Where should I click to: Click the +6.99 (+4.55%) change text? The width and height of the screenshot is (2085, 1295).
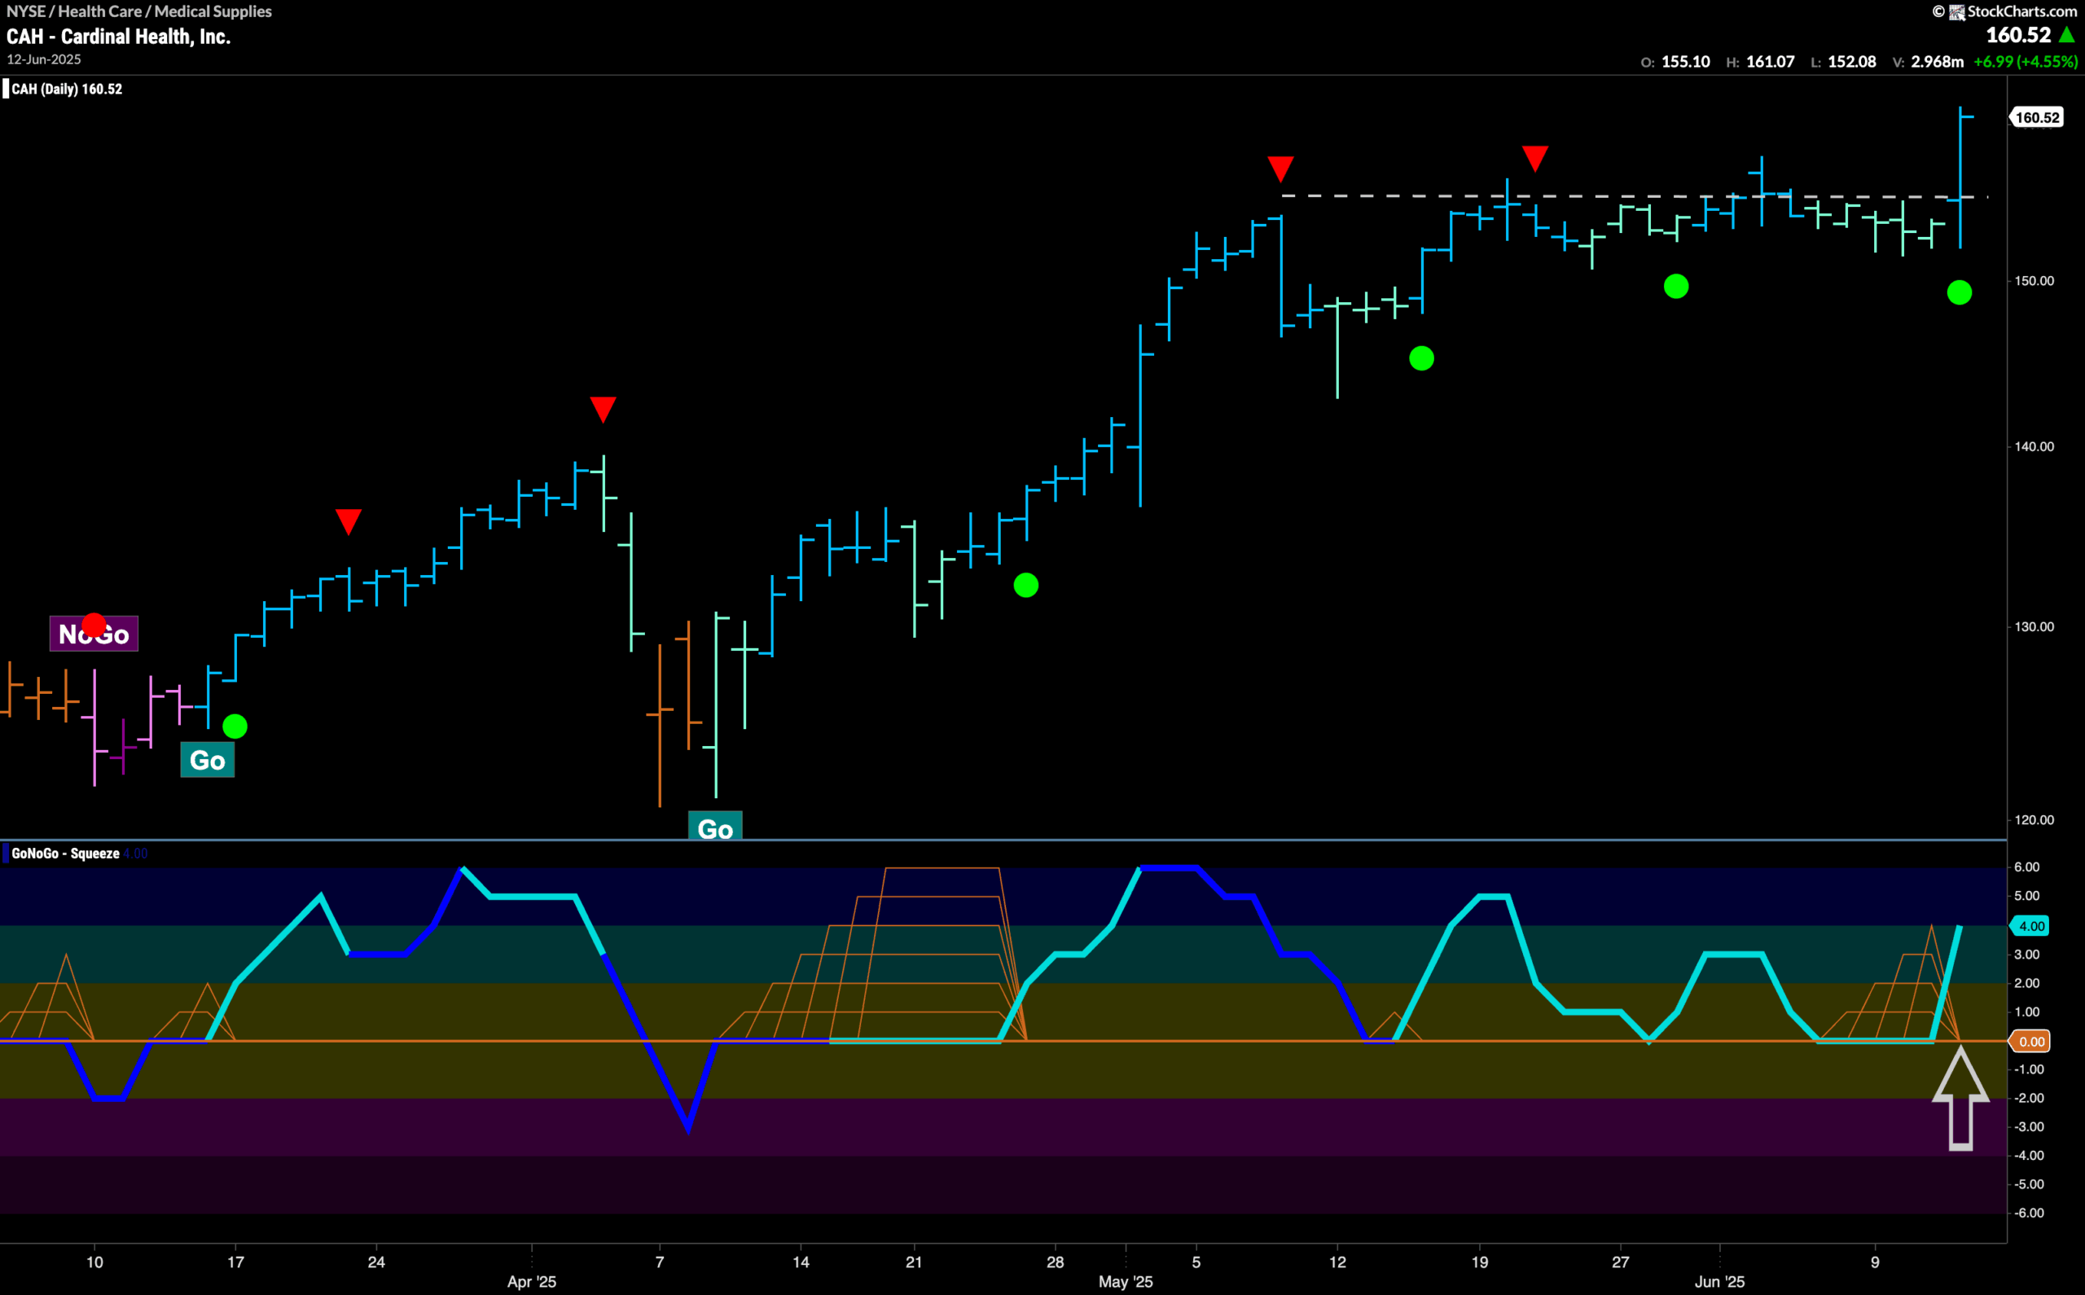[2025, 62]
